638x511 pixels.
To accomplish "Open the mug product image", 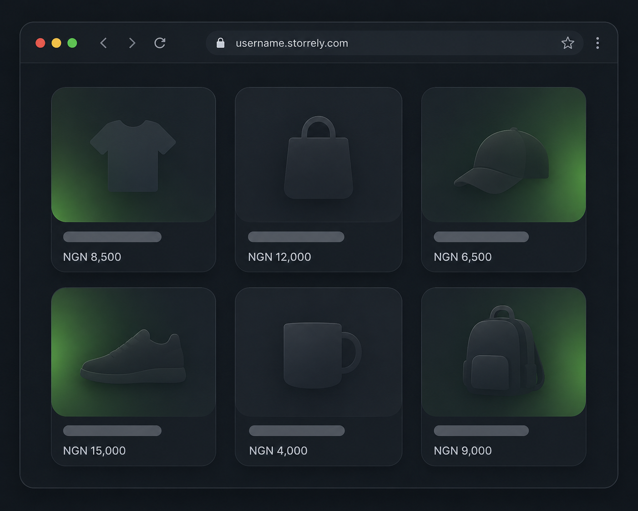I will coord(319,352).
